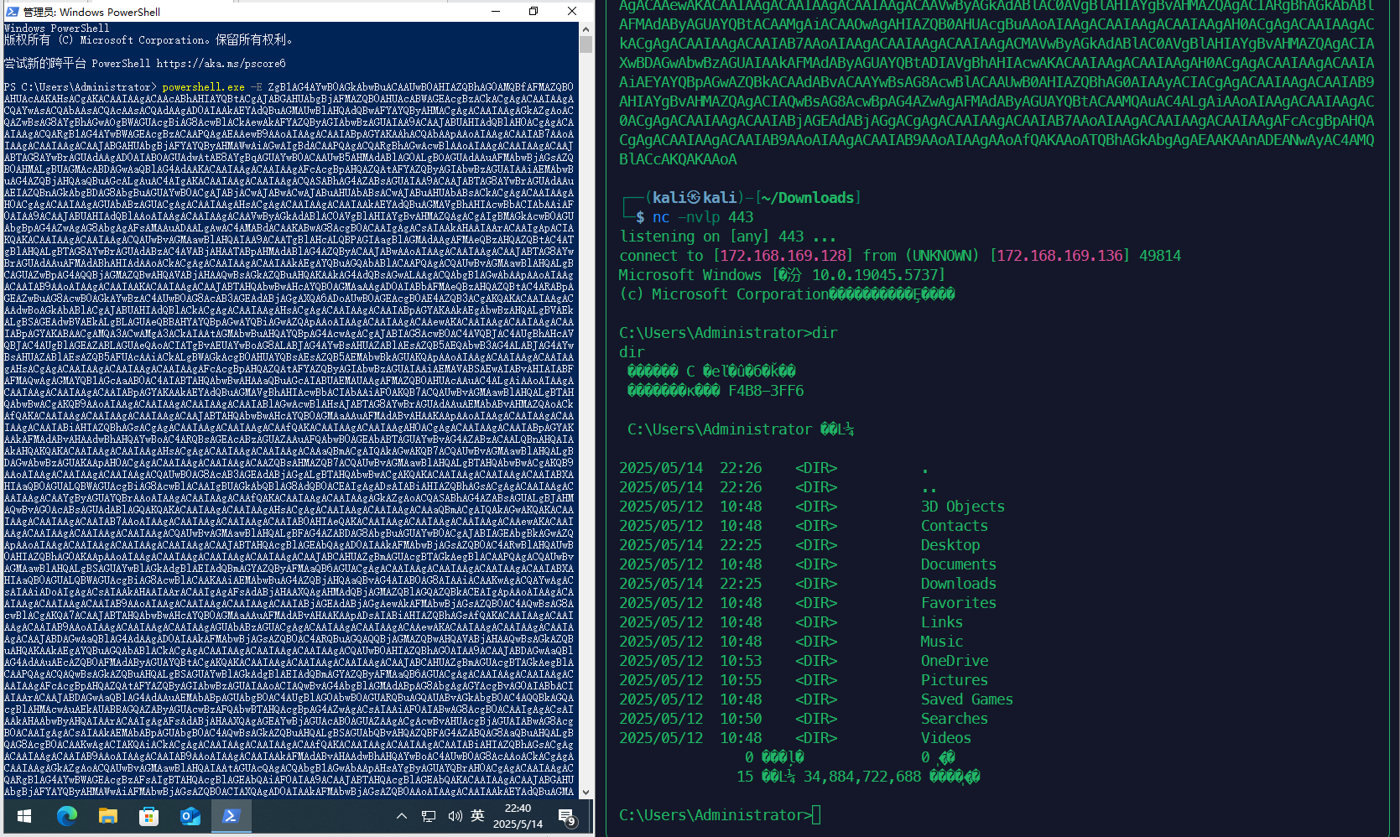Click 'Searches' in the dir listing
The height and width of the screenshot is (837, 1400).
[x=955, y=719]
